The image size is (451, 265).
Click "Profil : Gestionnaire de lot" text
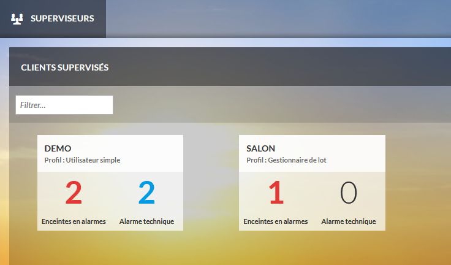click(x=286, y=160)
